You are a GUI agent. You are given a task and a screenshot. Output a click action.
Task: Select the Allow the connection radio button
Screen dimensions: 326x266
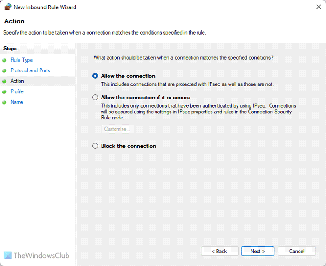(95, 76)
